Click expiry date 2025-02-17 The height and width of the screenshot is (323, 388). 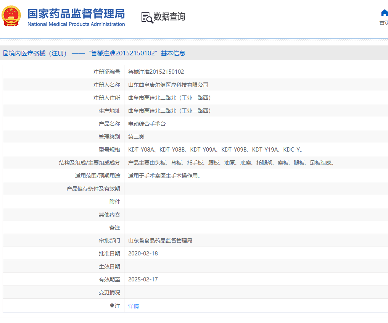143,279
